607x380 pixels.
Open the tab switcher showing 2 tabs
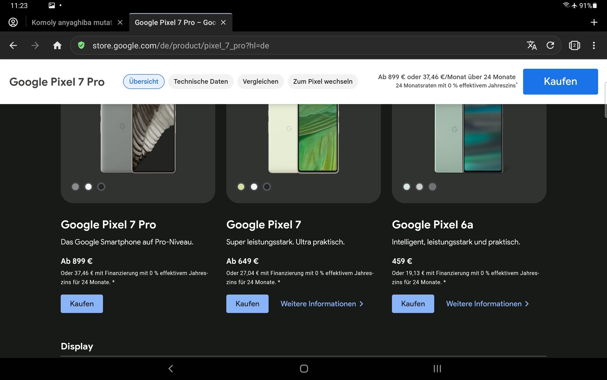574,45
